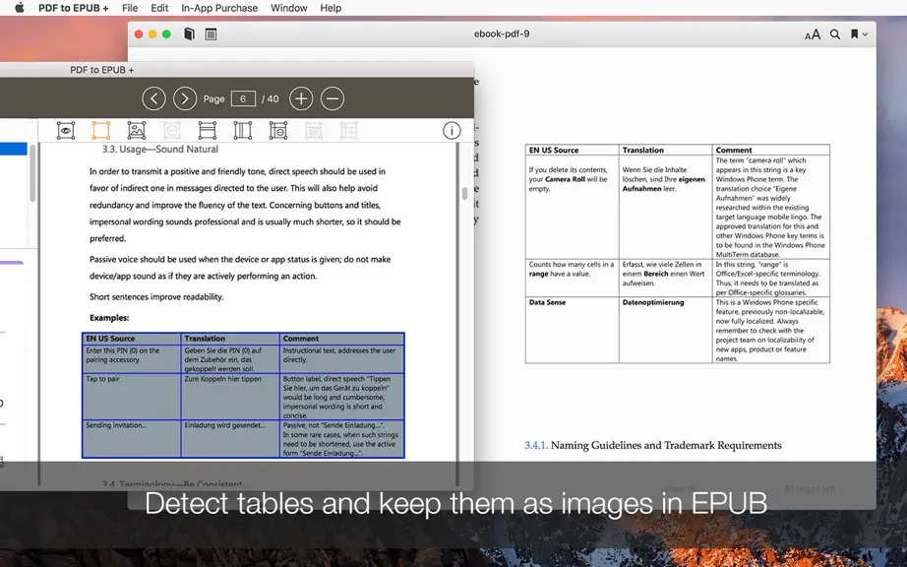Open the table of contents icon in ebook window
907x567 pixels.
point(212,34)
